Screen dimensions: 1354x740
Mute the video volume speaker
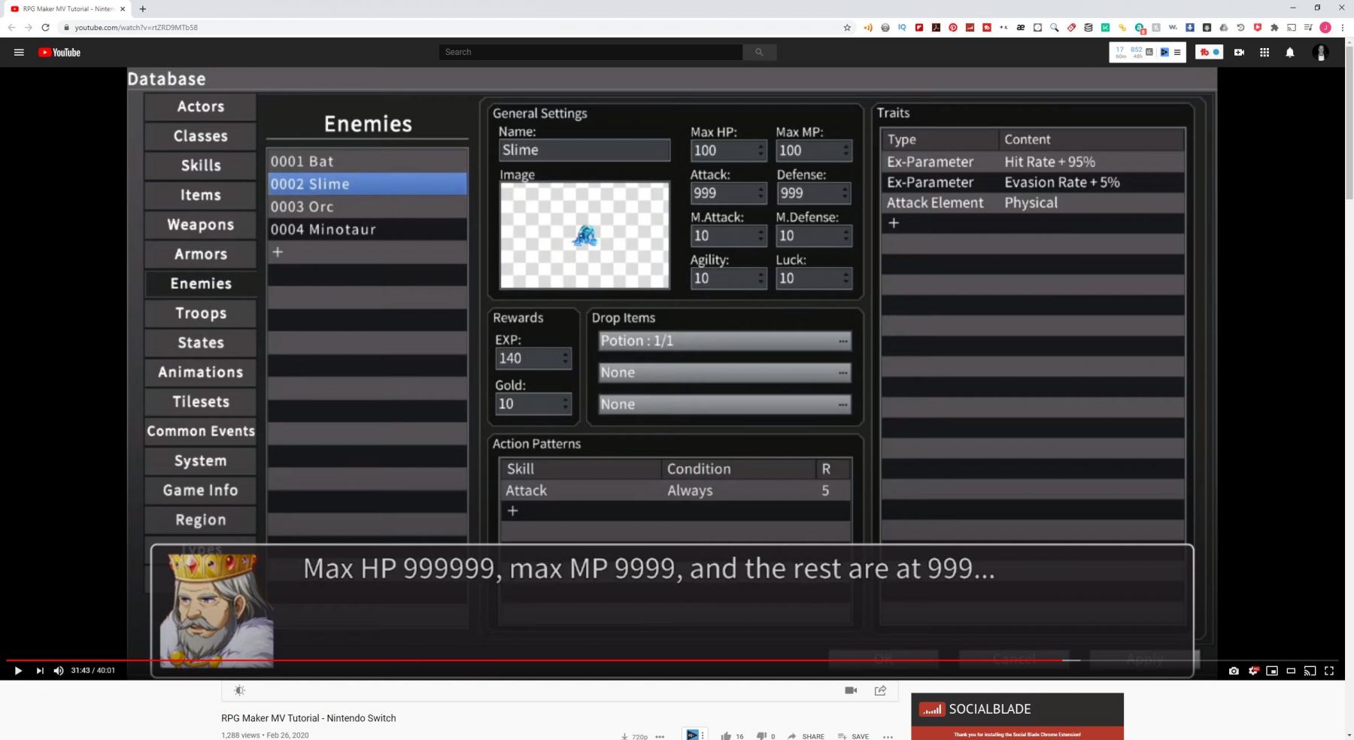[x=59, y=671]
